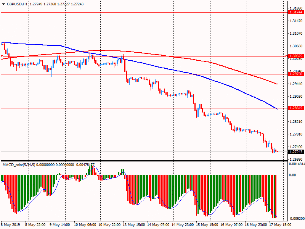Click the 1.31470 price scale value
This screenshot has height=229, width=305.
tap(296, 21)
